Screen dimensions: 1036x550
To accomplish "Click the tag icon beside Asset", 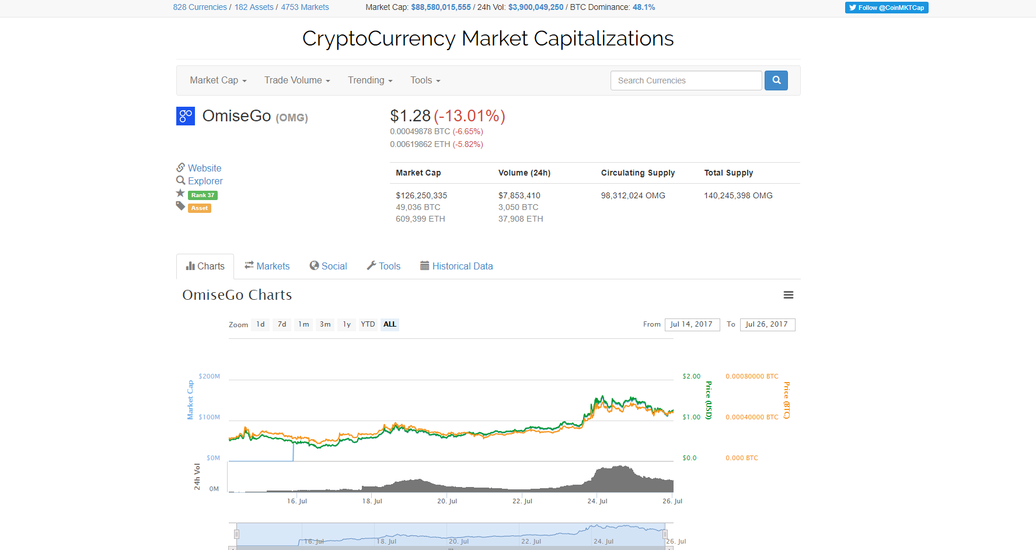I will coord(181,206).
